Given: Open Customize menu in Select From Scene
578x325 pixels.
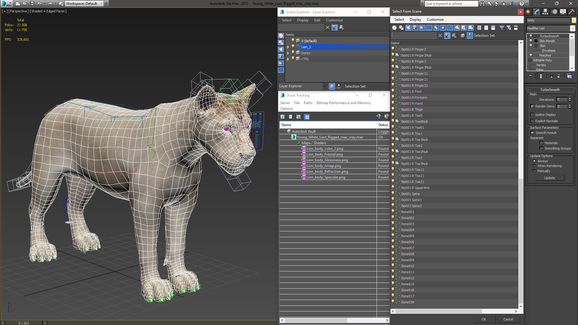Looking at the screenshot, I should tap(435, 20).
